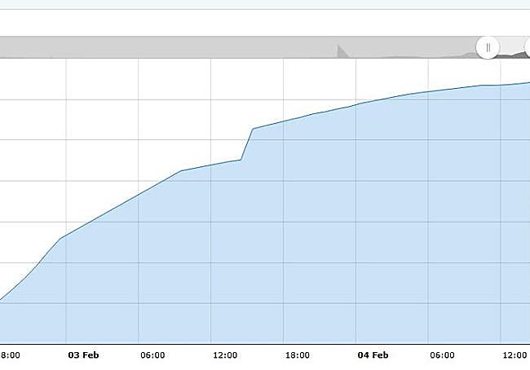The height and width of the screenshot is (370, 530).
Task: Click the last 12:00 label after 04 Feb
Action: pyautogui.click(x=515, y=355)
